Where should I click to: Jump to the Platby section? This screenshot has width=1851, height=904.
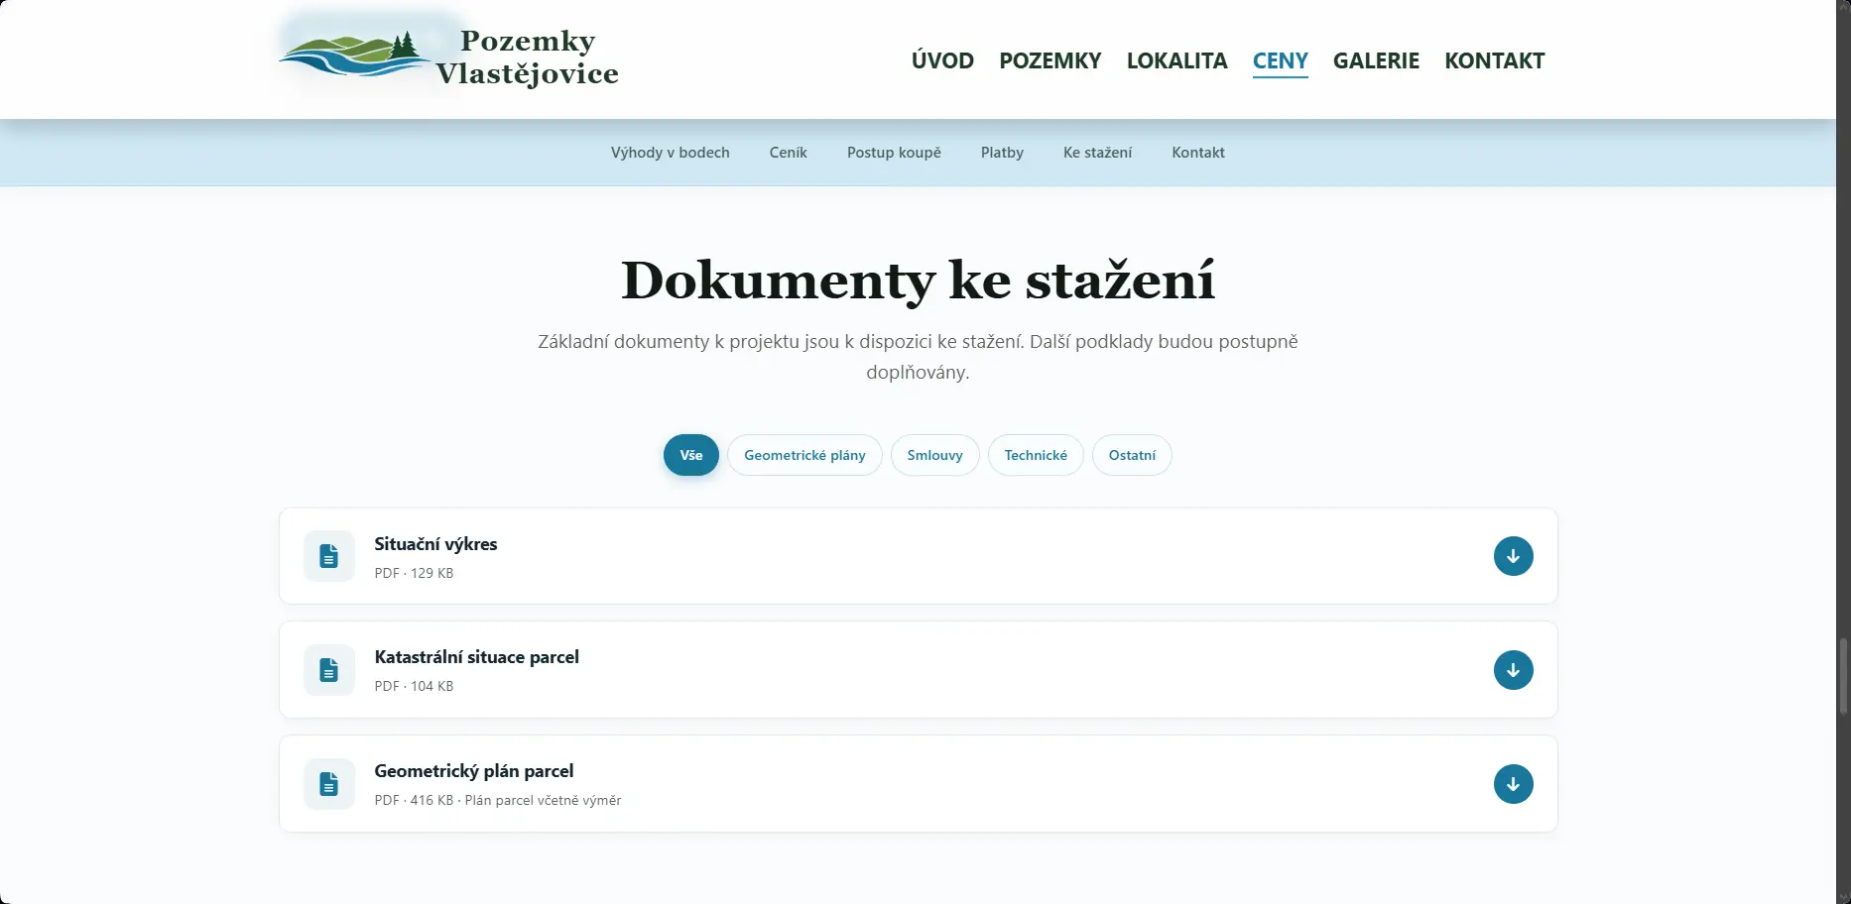[x=1002, y=153]
